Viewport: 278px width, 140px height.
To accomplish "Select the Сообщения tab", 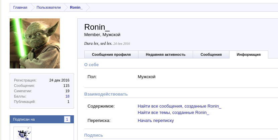I will (211, 54).
